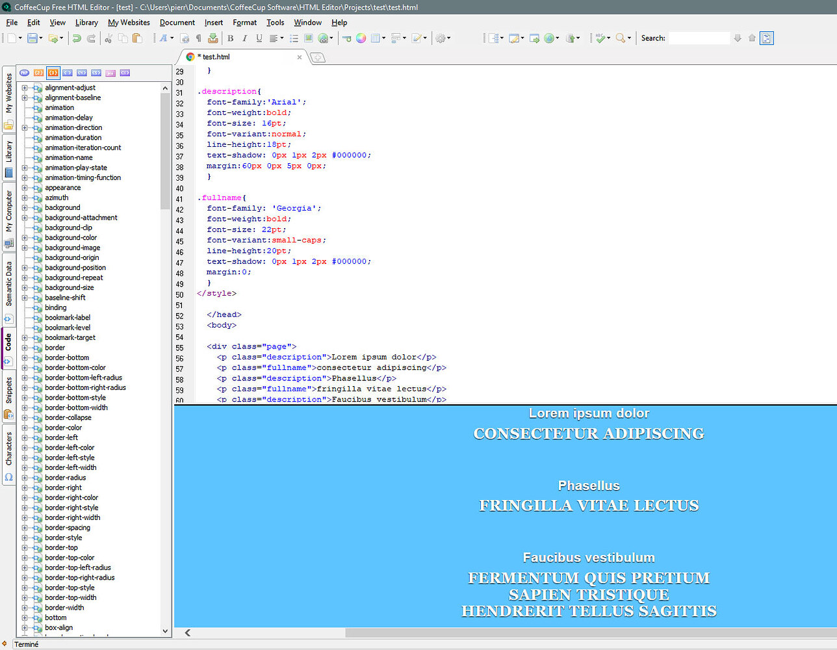Expand the appearance tree node
837x650 pixels.
[25, 188]
